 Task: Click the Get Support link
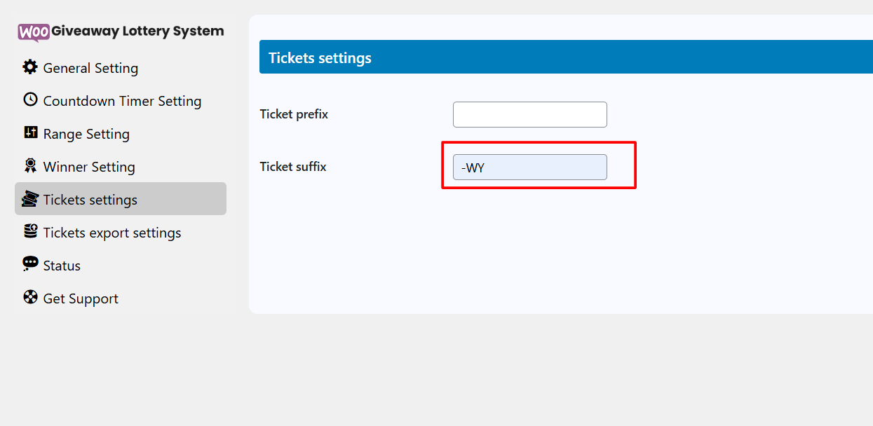[x=81, y=298]
